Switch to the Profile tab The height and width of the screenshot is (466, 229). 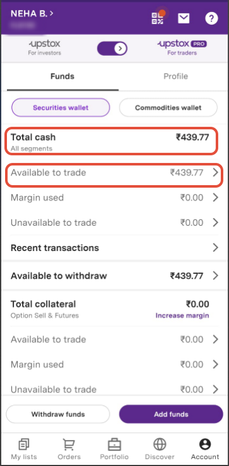[x=176, y=76]
